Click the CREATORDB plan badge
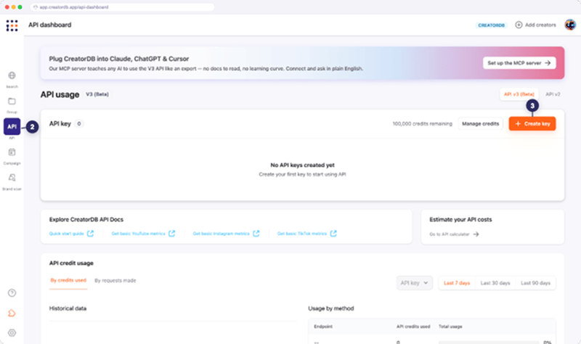The width and height of the screenshot is (581, 344). (492, 25)
